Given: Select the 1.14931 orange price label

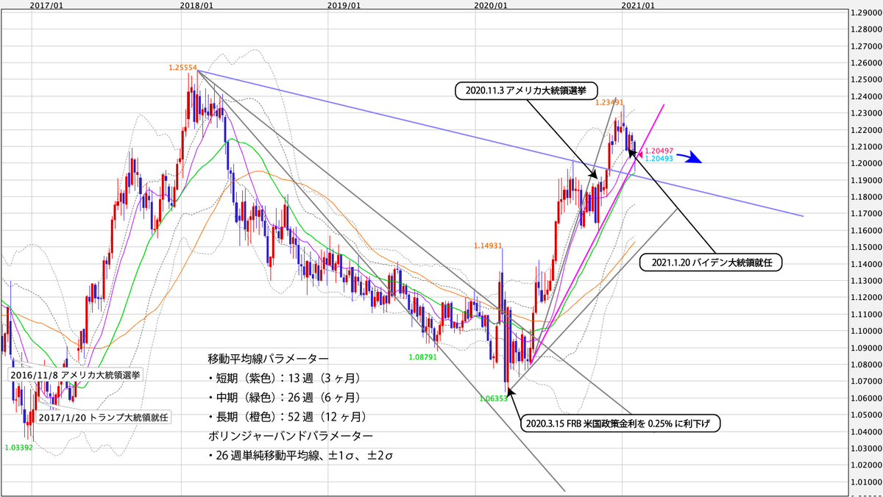Looking at the screenshot, I should 486,245.
